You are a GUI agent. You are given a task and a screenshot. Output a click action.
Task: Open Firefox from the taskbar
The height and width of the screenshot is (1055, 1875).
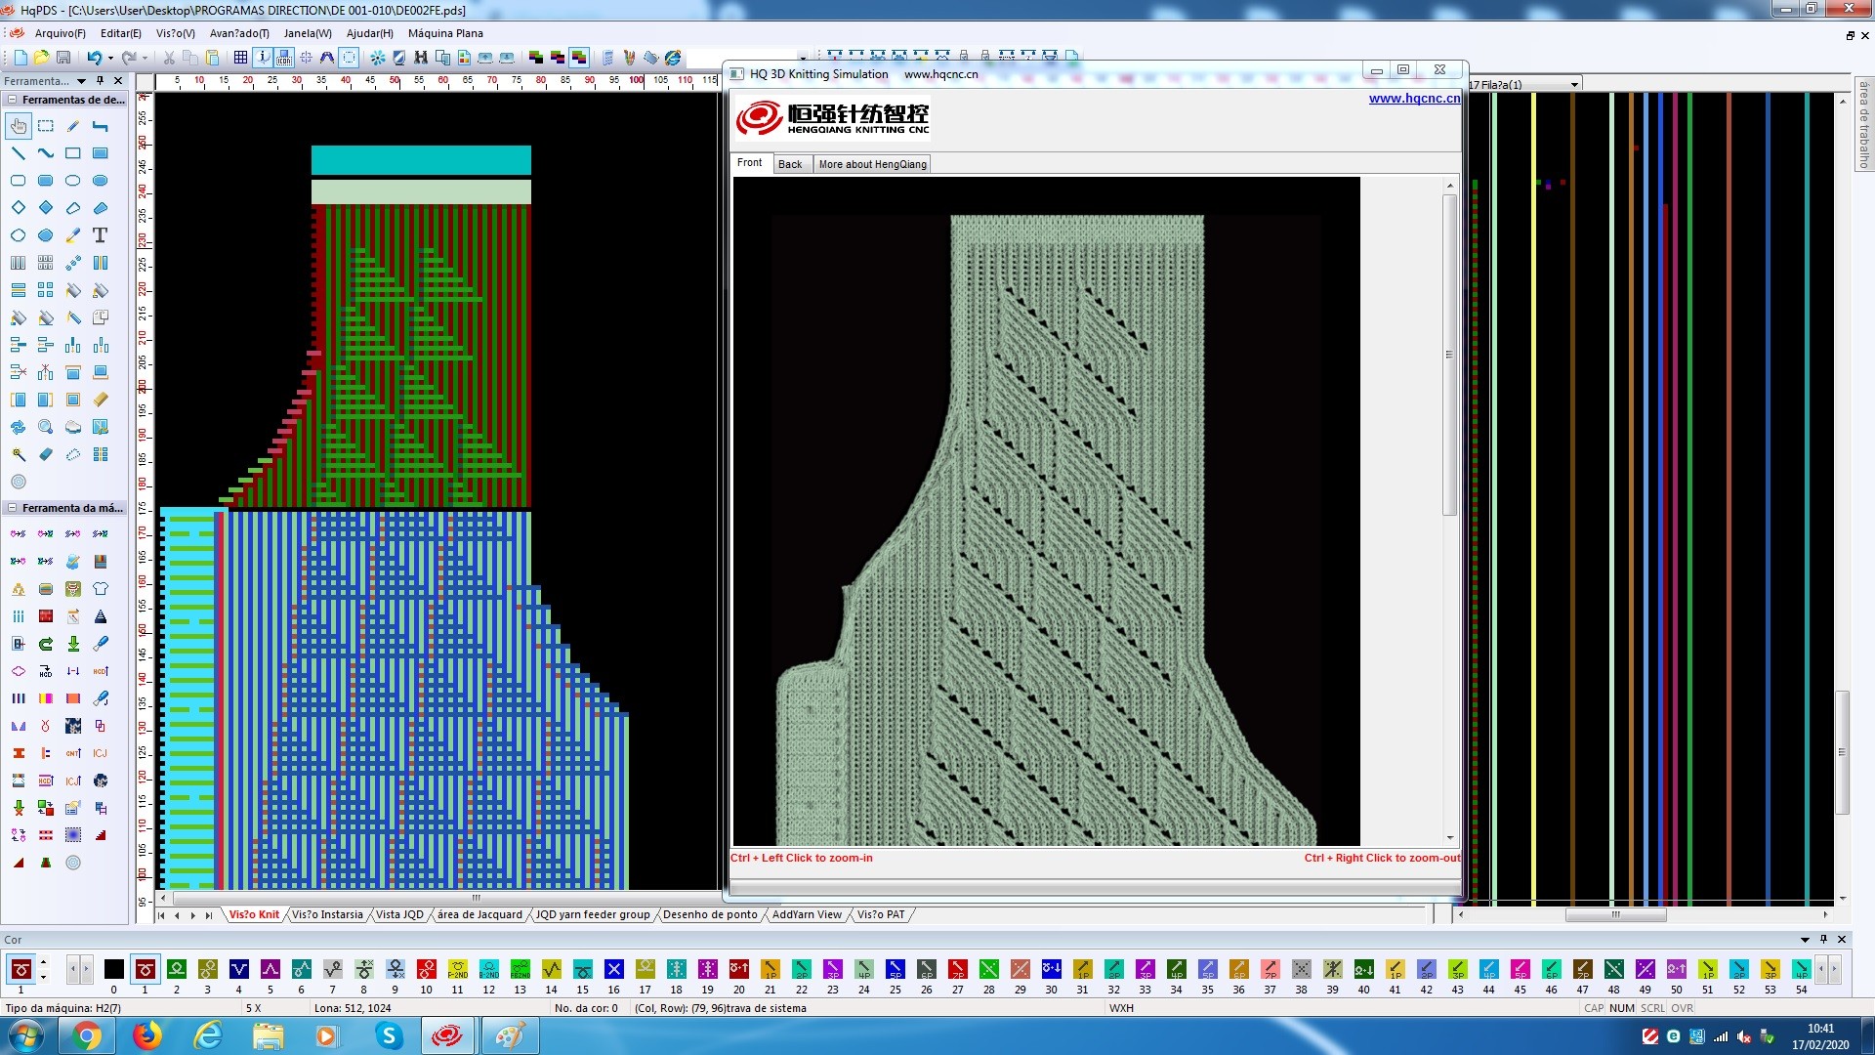(146, 1035)
